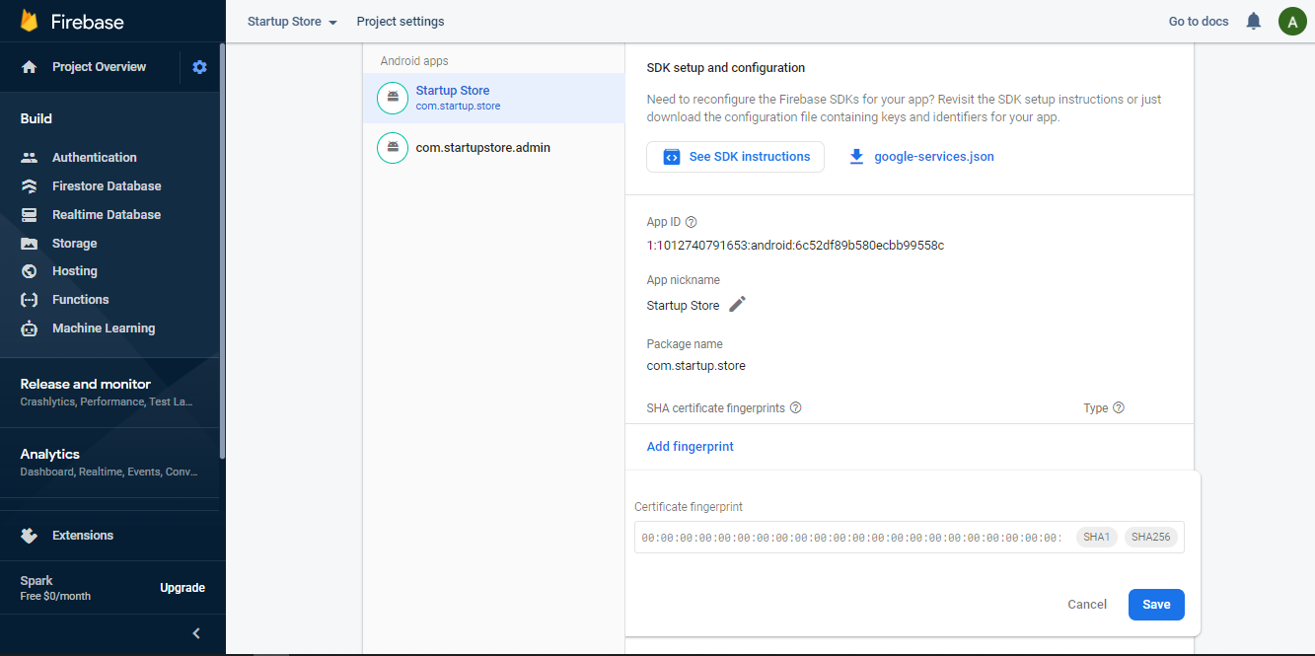The image size is (1315, 656).
Task: Open Storage in sidebar
Action: pyautogui.click(x=75, y=243)
